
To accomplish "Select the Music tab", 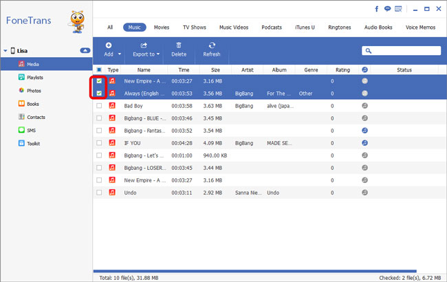I will coord(135,28).
